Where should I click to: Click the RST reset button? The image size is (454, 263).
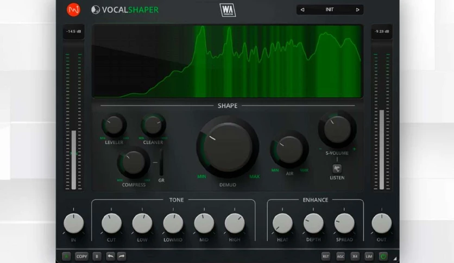pyautogui.click(x=326, y=256)
